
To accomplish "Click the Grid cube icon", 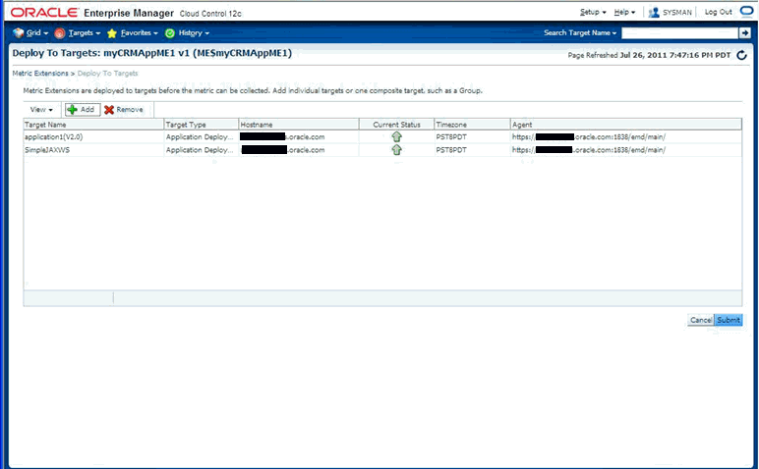I will (x=19, y=32).
